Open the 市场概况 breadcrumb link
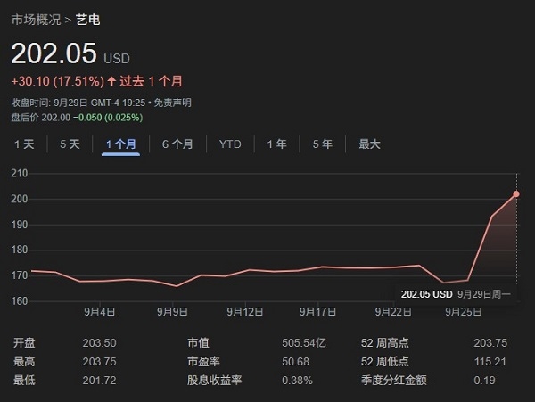The width and height of the screenshot is (535, 402). pos(35,19)
